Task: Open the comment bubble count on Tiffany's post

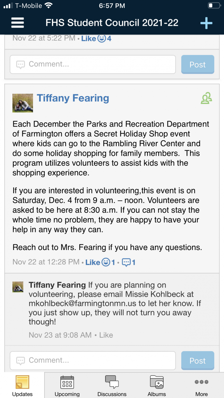Action: click(128, 262)
